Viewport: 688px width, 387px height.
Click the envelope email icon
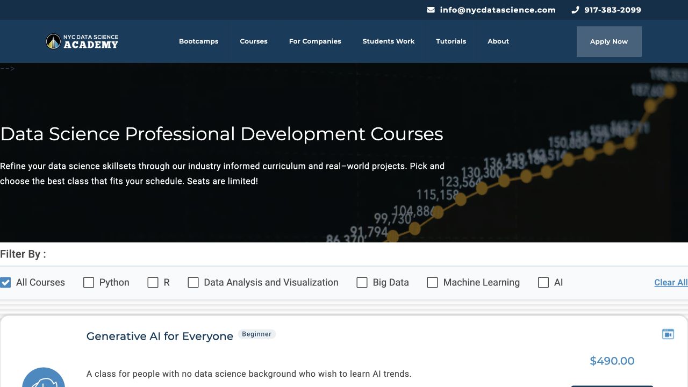tap(431, 10)
